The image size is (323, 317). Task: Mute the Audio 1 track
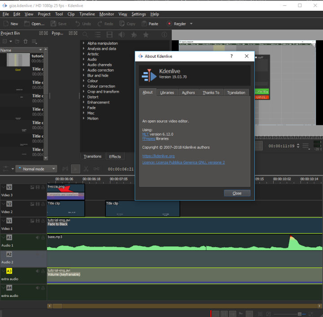(38, 238)
